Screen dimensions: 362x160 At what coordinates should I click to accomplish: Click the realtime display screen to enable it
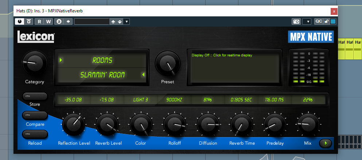tap(234, 67)
